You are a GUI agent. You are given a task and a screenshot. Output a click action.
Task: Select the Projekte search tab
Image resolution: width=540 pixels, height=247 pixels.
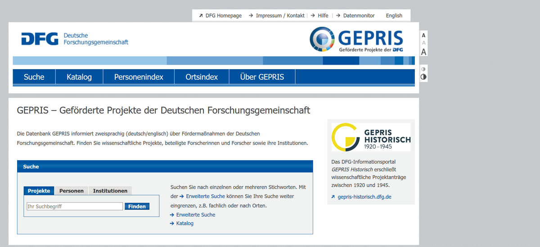click(39, 191)
